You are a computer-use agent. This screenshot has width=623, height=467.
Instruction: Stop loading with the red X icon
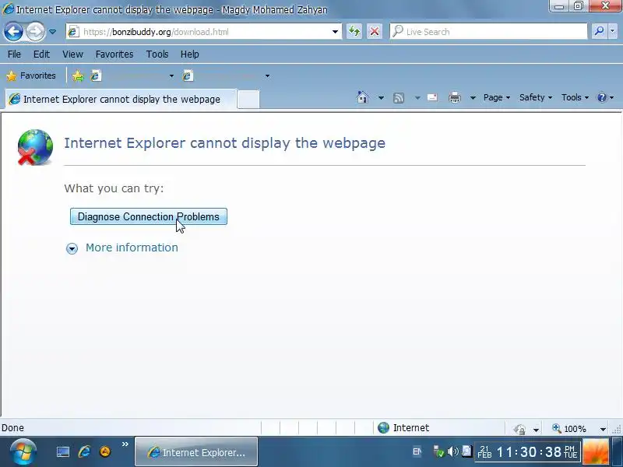[x=375, y=31]
